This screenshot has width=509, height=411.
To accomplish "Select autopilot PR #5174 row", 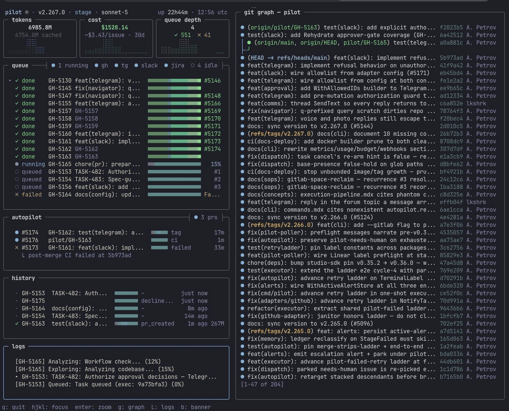I will click(x=119, y=233).
